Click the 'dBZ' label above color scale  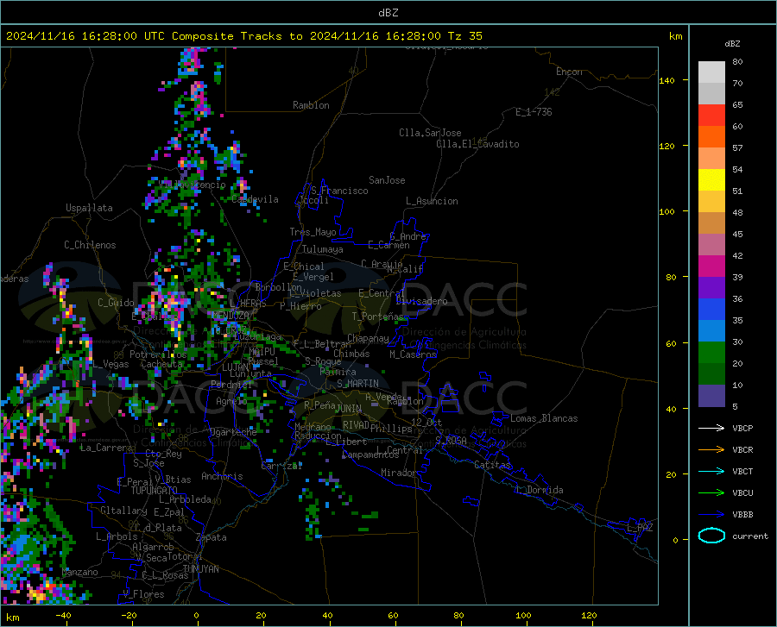click(x=732, y=43)
